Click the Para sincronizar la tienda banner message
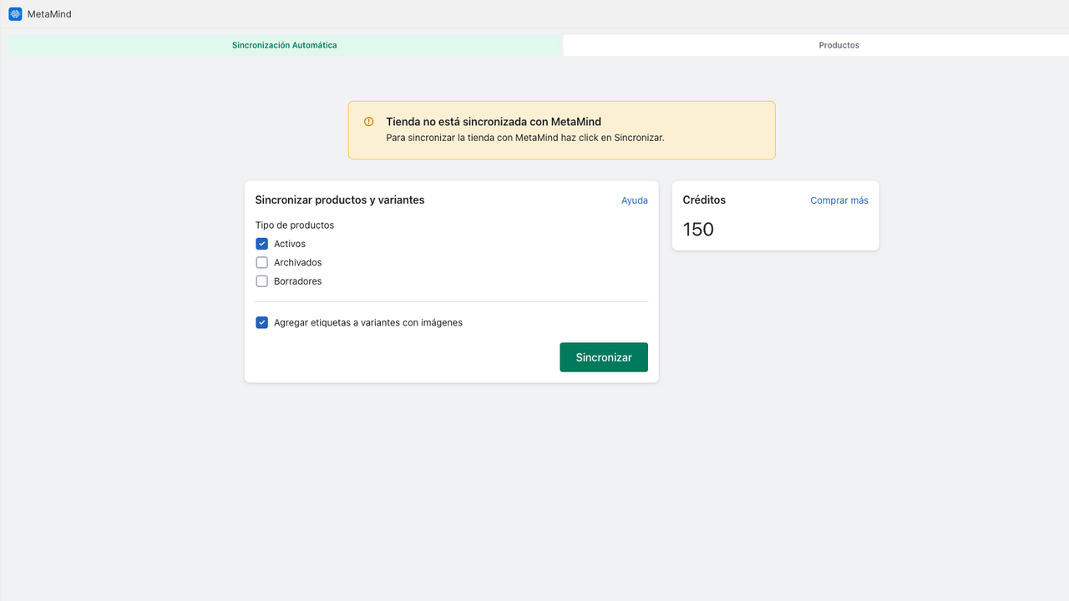Image resolution: width=1069 pixels, height=601 pixels. tap(525, 138)
